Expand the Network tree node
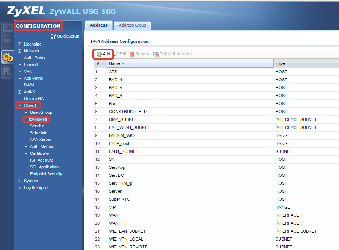 [19, 51]
